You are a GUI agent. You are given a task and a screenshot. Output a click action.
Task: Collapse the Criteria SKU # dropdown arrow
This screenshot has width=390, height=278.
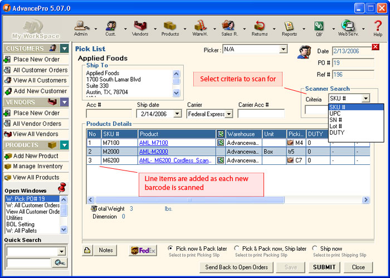[x=365, y=99]
